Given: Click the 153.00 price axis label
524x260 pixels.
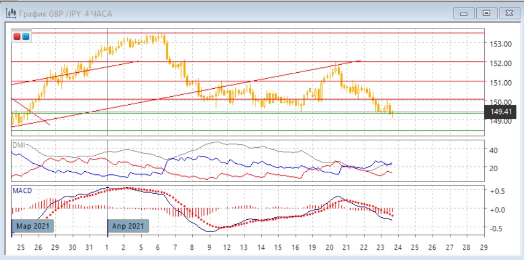Looking at the screenshot, I should 498,44.
